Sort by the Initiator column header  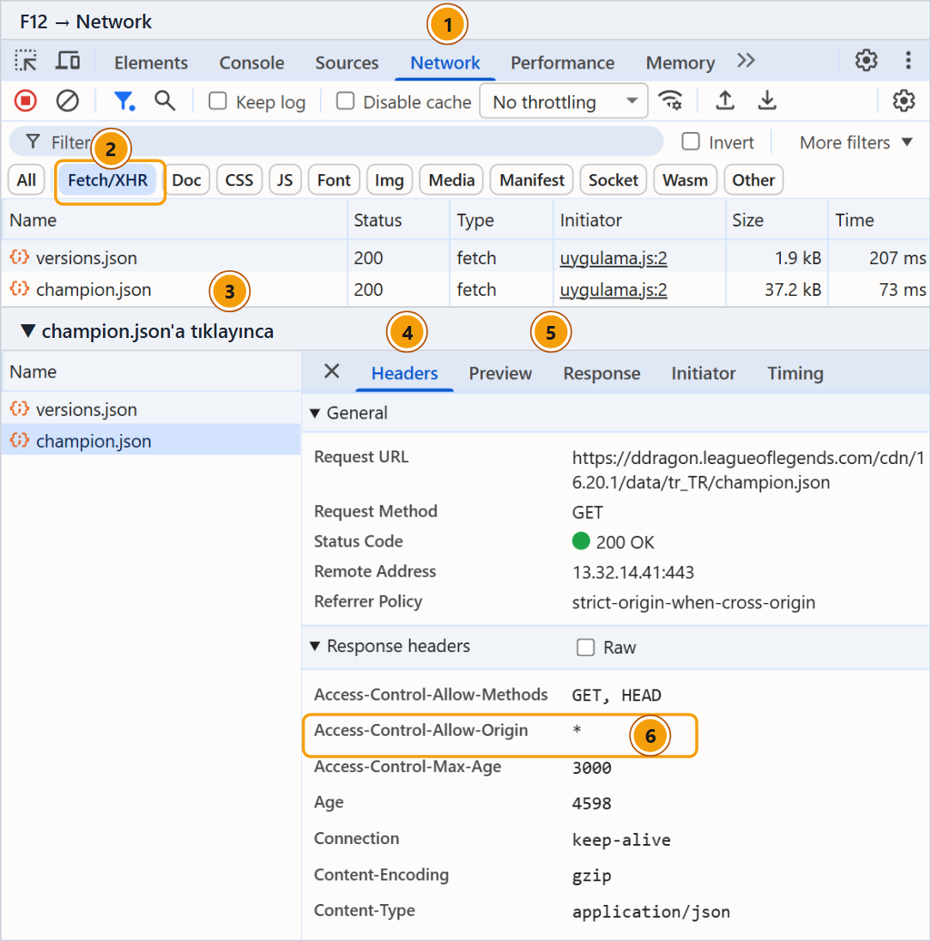(x=639, y=220)
